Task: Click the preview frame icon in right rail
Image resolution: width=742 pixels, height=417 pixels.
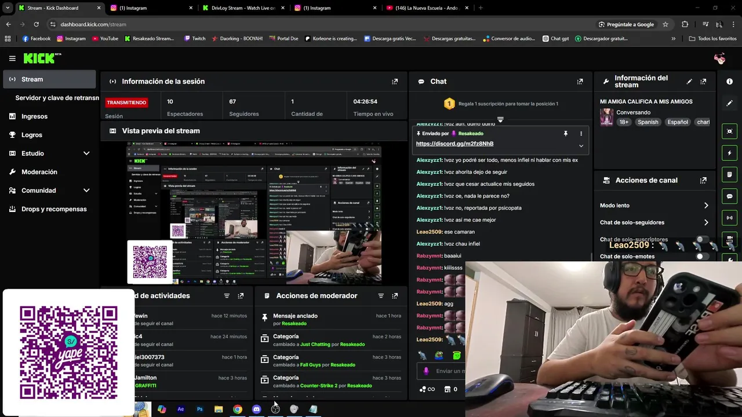Action: [x=729, y=131]
